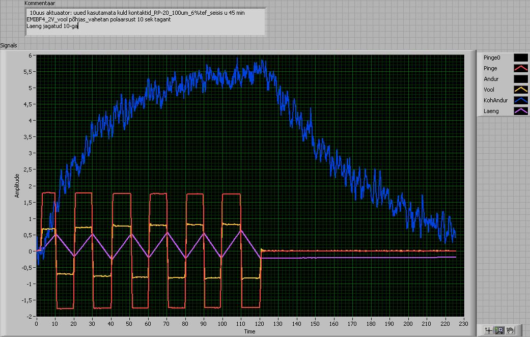The width and height of the screenshot is (530, 337).
Task: Click the red Pinge plot sample icon
Action: [x=520, y=68]
